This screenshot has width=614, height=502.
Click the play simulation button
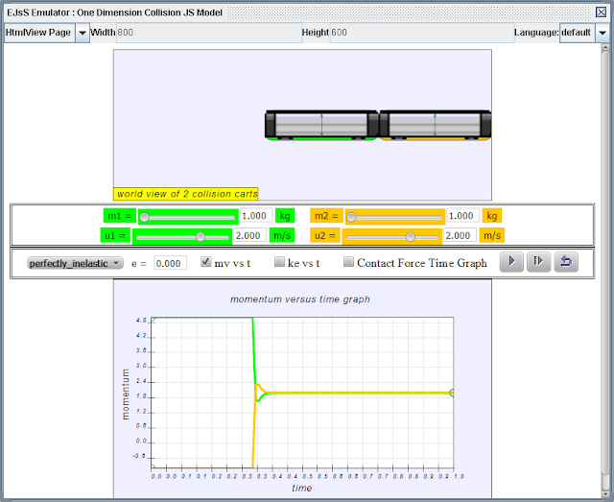click(x=511, y=262)
